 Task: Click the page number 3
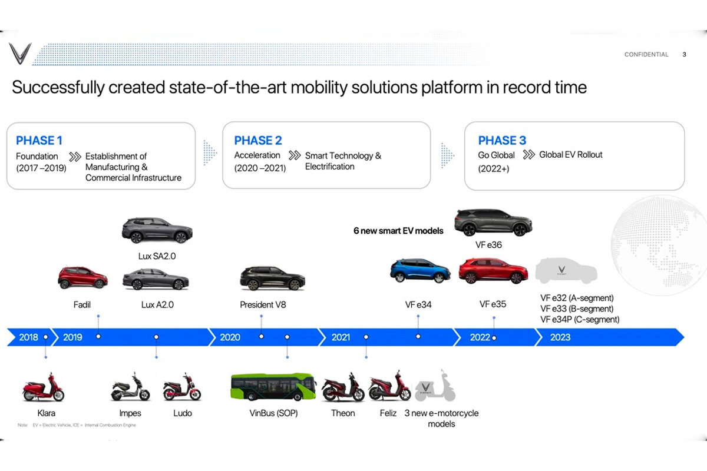[684, 55]
